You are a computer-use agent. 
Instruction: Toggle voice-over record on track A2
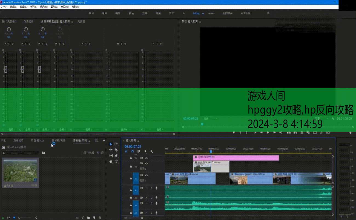click(x=156, y=198)
